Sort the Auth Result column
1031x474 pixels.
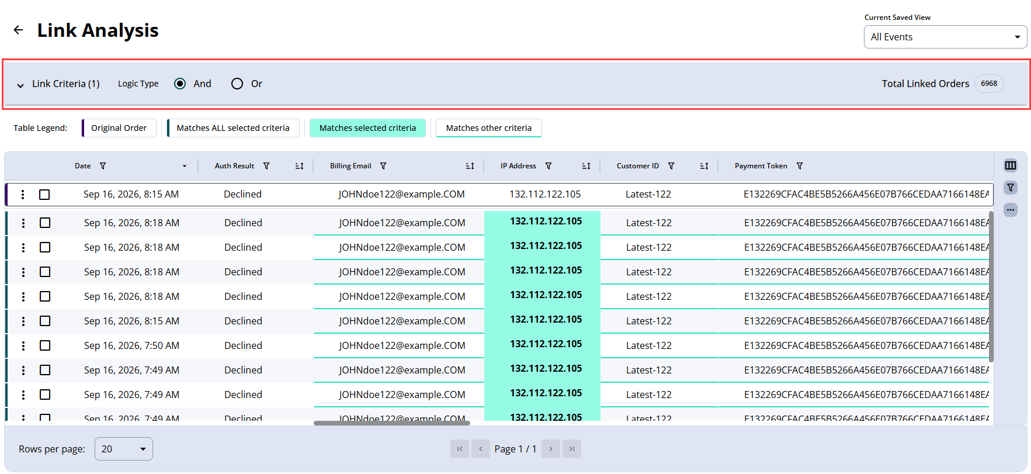click(300, 166)
